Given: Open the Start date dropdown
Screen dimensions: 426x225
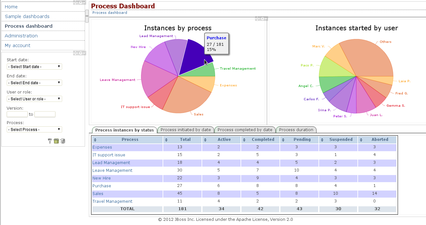Looking at the screenshot, I should (x=34, y=67).
